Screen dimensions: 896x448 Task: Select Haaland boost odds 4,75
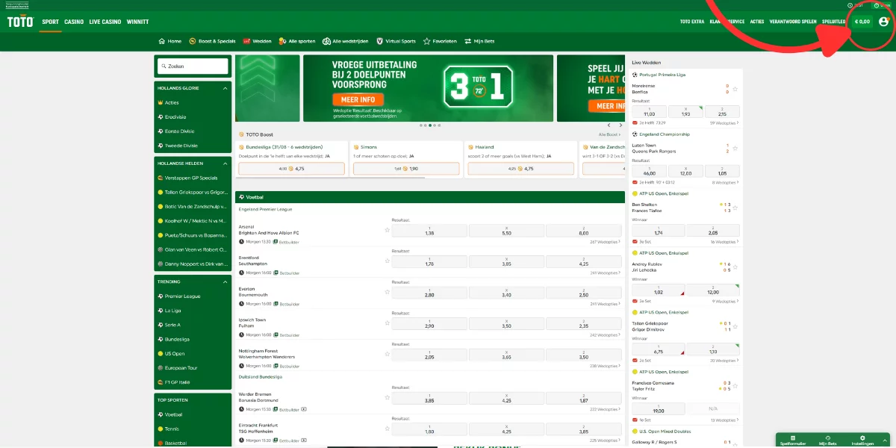click(x=520, y=169)
